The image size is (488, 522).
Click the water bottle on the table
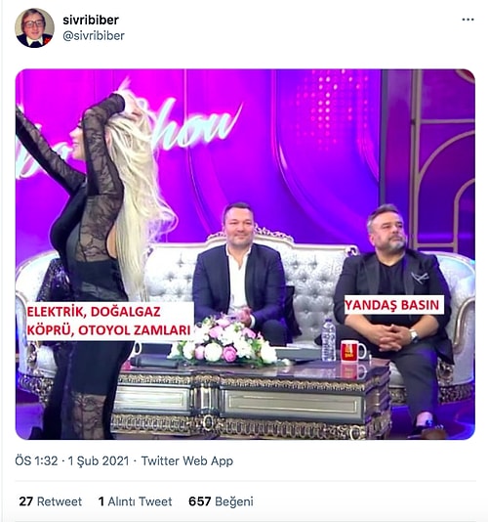329,339
